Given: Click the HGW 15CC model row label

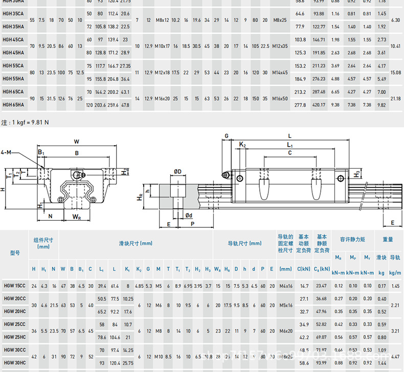Looking at the screenshot, I should 15,286.
